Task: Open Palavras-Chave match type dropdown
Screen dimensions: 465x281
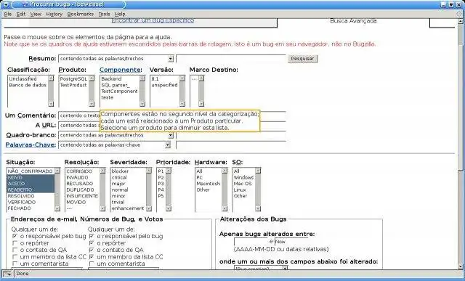Action: 115,145
